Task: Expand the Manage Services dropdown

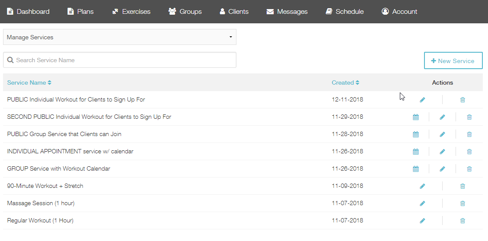Action: tap(119, 37)
